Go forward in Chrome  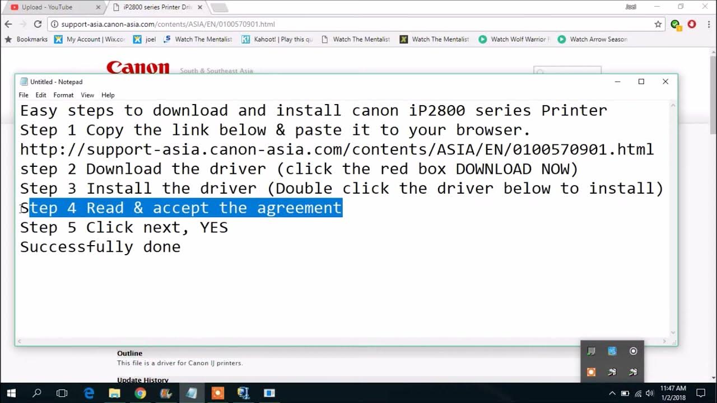coord(23,24)
